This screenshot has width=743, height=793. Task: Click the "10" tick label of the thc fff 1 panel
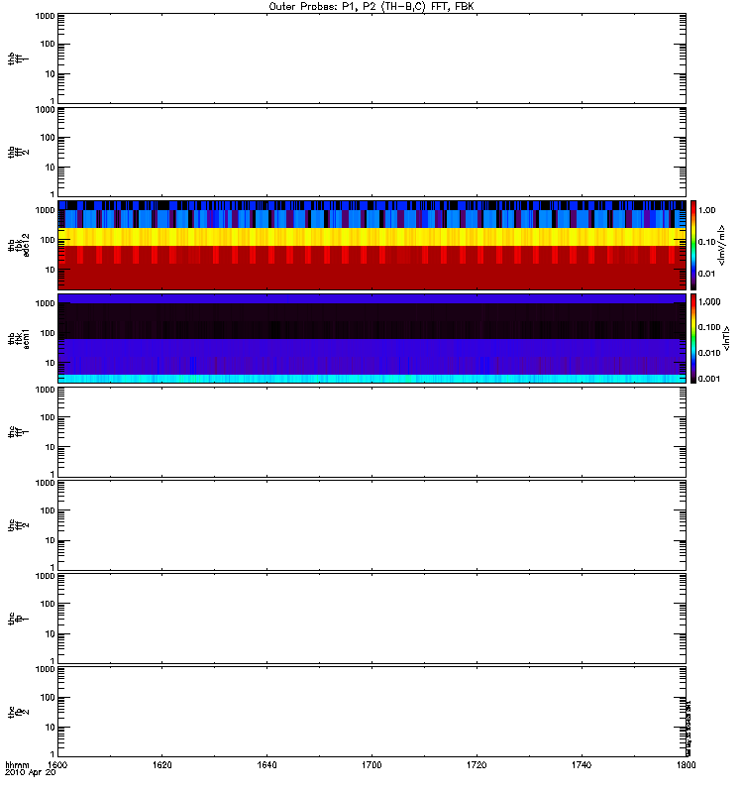coord(51,447)
